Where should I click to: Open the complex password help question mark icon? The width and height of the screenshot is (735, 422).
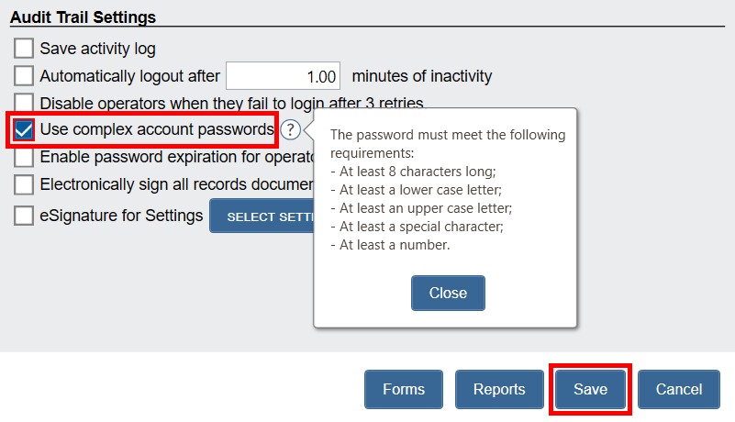click(x=291, y=129)
